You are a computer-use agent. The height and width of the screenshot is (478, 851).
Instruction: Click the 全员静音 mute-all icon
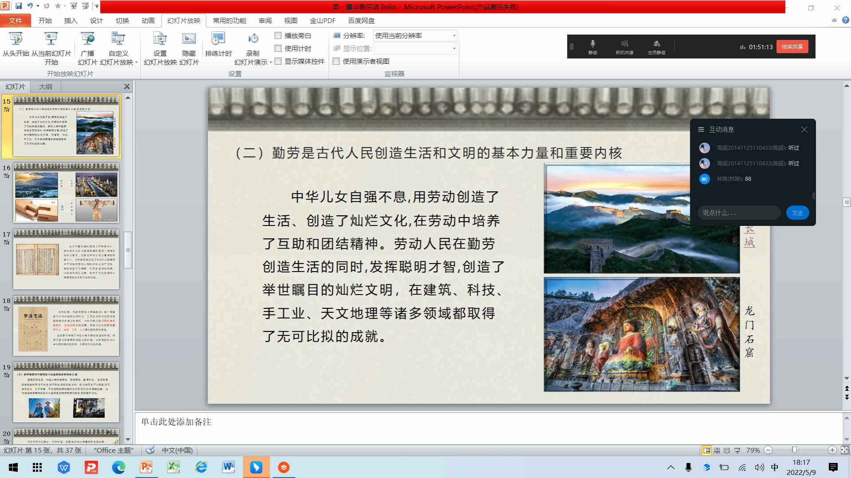[x=656, y=46]
